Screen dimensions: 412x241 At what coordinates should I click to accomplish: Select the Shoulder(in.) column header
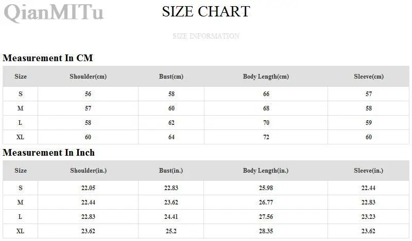88,171
